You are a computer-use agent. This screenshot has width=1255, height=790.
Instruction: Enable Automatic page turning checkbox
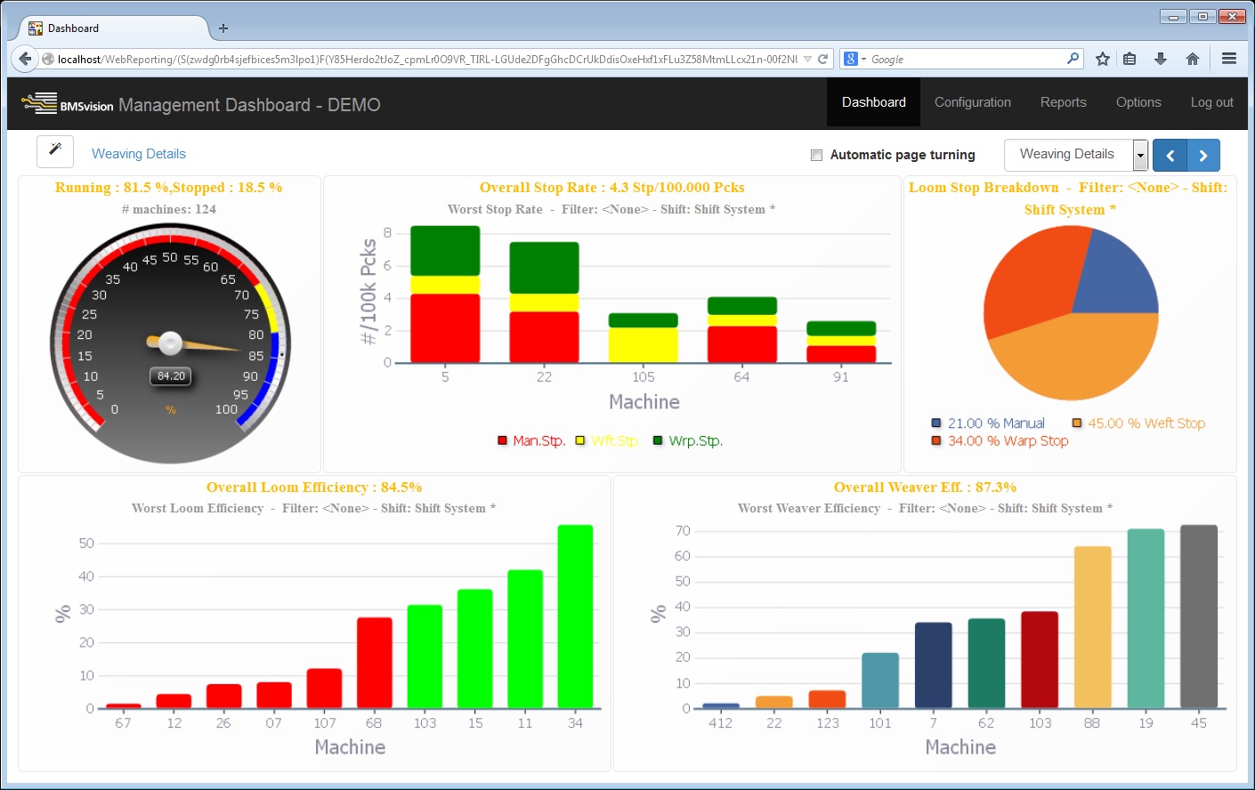click(x=816, y=156)
